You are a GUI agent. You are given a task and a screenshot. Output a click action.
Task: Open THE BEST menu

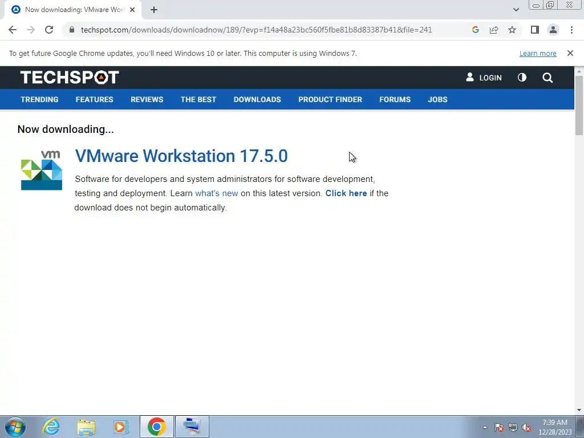point(198,99)
